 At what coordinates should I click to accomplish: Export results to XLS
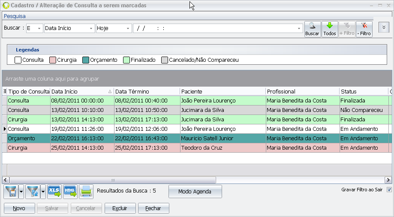click(x=54, y=192)
